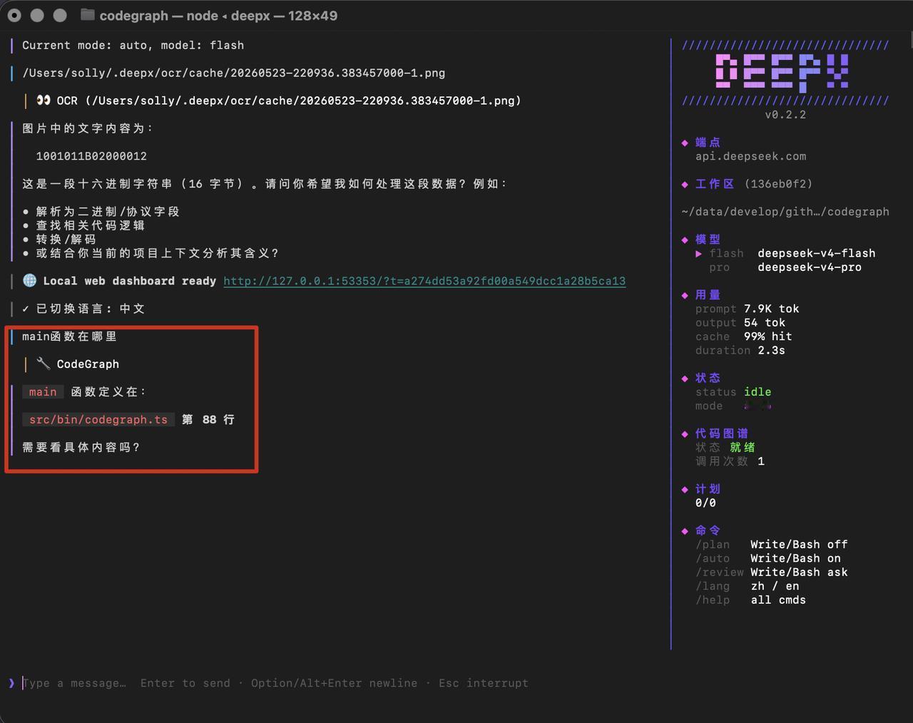Viewport: 913px width, 723px height.
Task: Click the diamond bullet next to 命令
Action: point(685,530)
